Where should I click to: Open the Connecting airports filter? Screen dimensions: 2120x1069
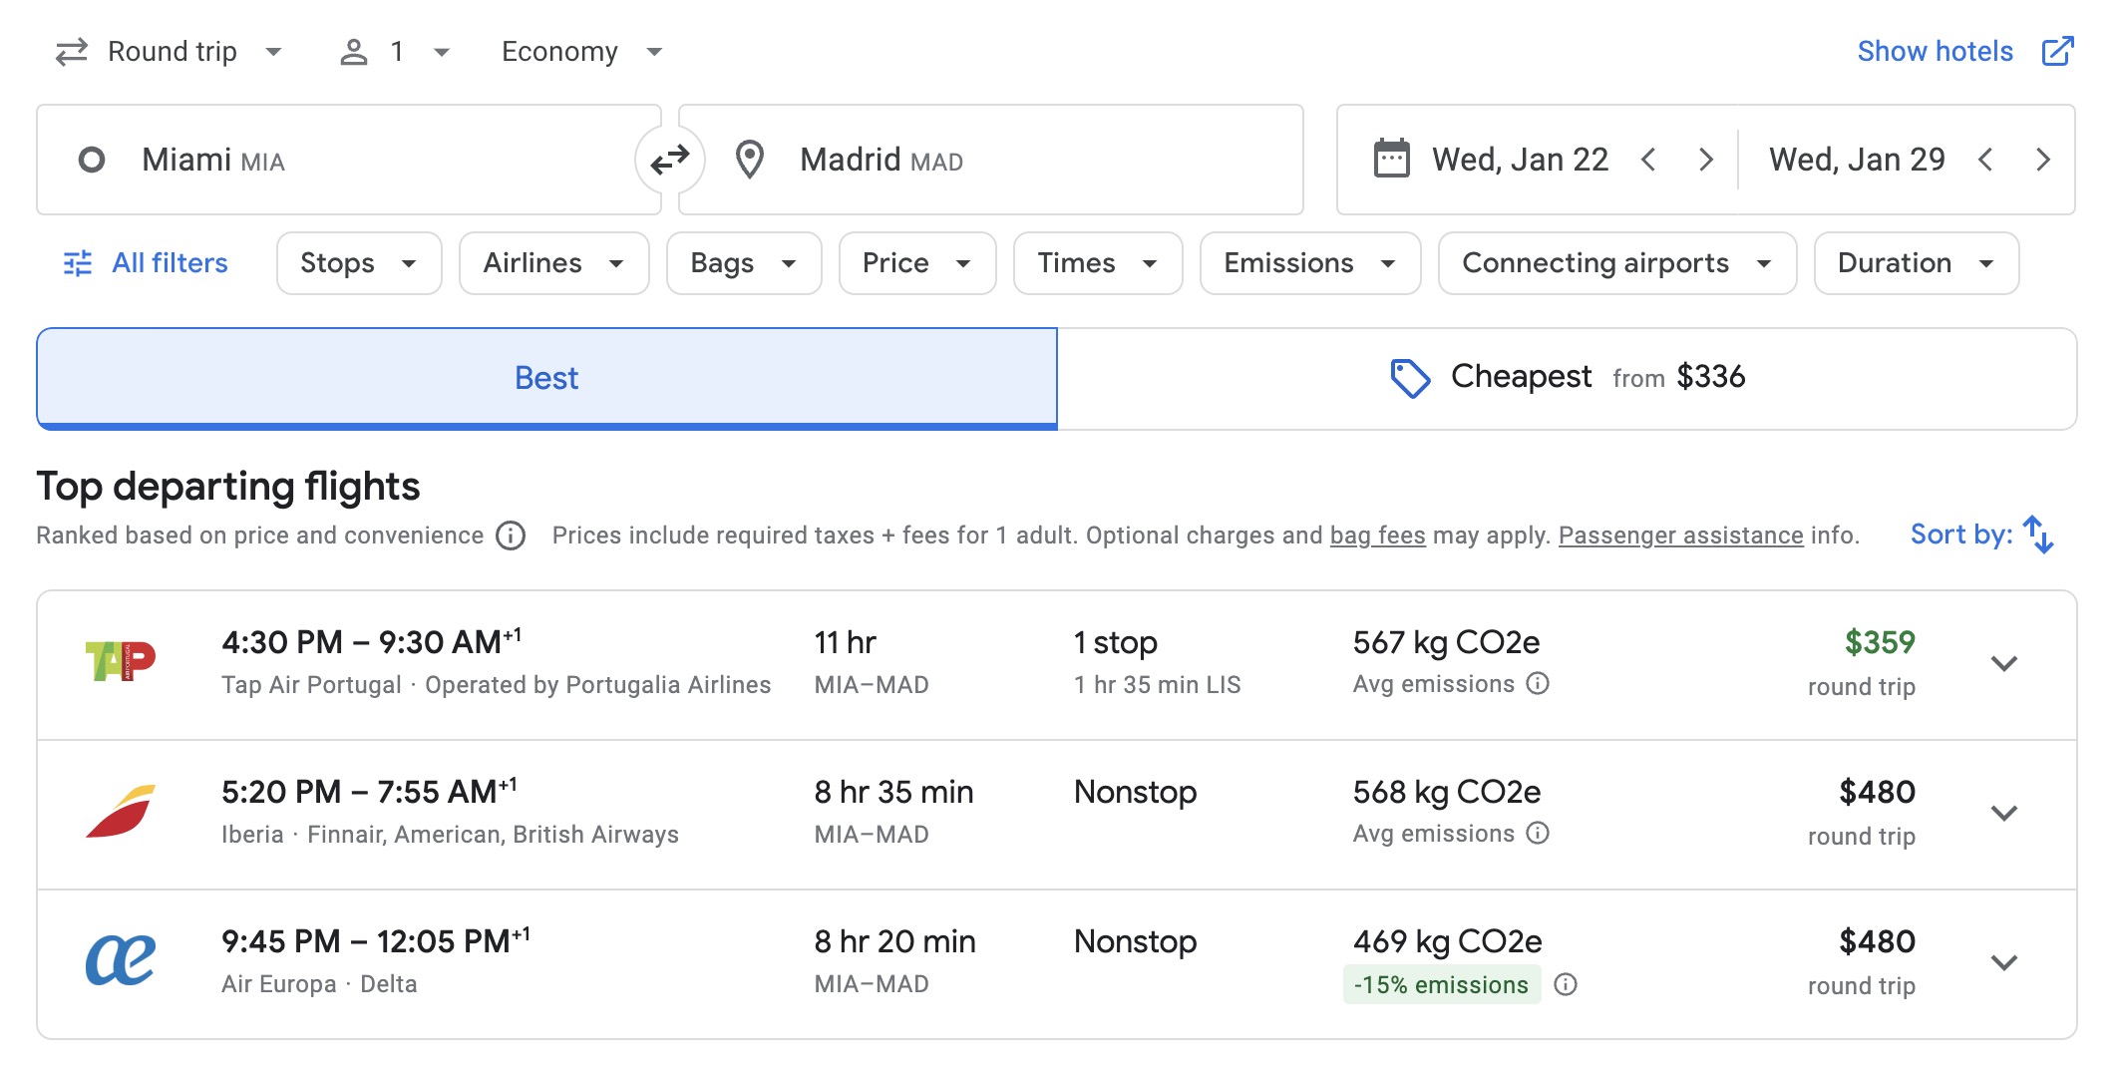pos(1615,262)
